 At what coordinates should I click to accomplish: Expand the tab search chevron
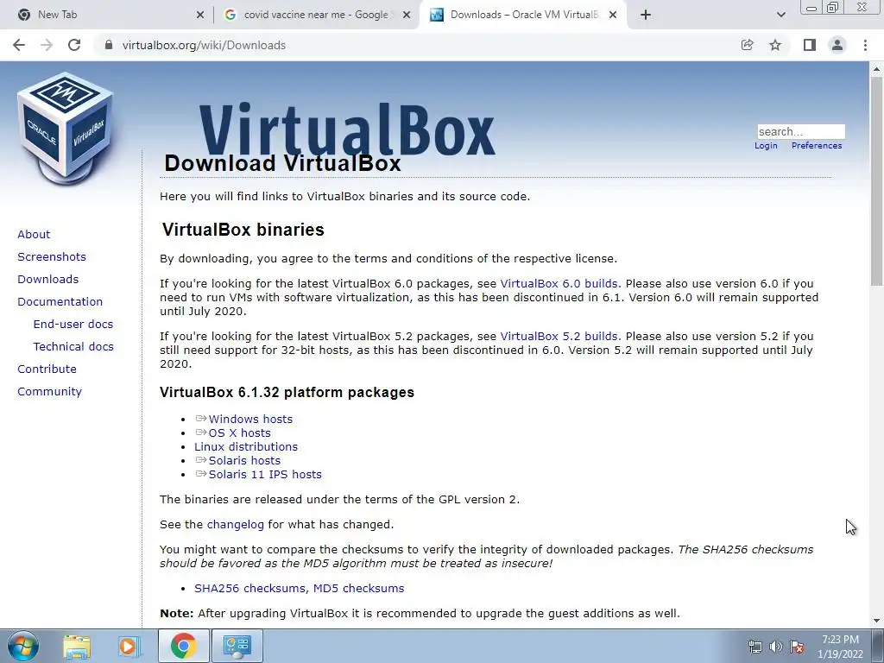click(780, 15)
